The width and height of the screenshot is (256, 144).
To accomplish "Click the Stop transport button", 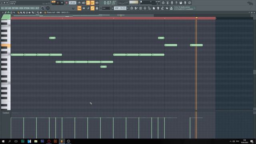I will coord(62,3).
